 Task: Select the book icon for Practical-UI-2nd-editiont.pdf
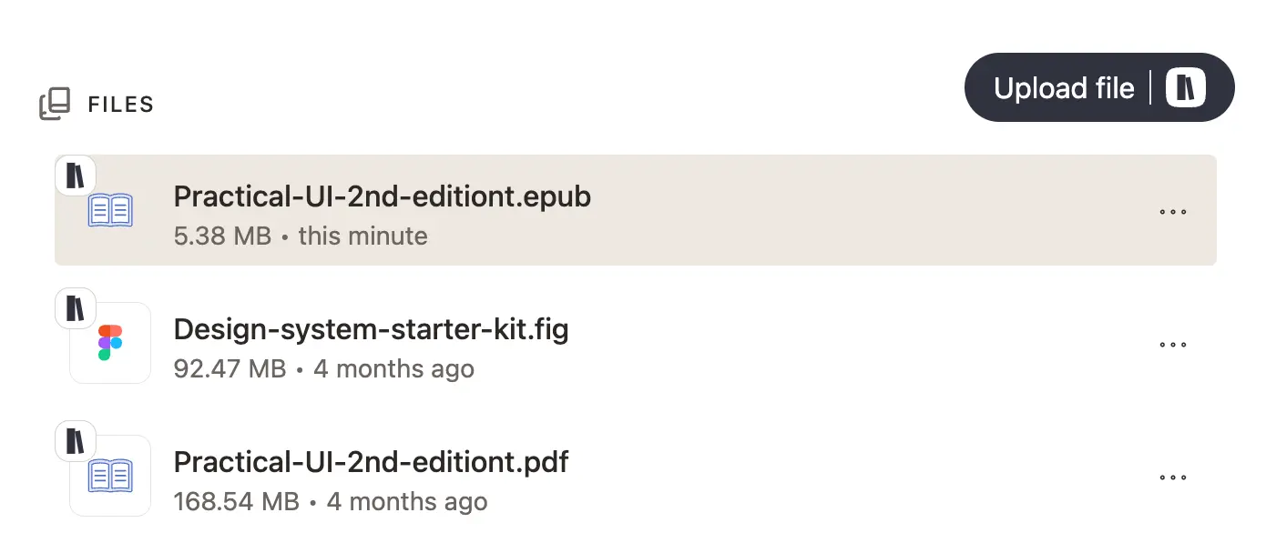click(x=110, y=476)
